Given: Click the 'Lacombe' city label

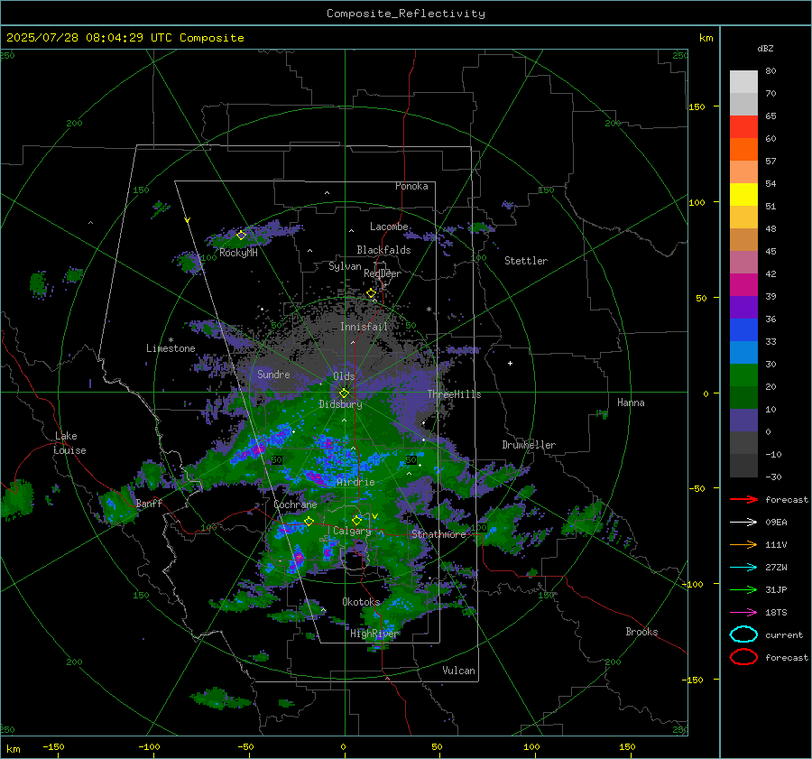Looking at the screenshot, I should (x=389, y=227).
